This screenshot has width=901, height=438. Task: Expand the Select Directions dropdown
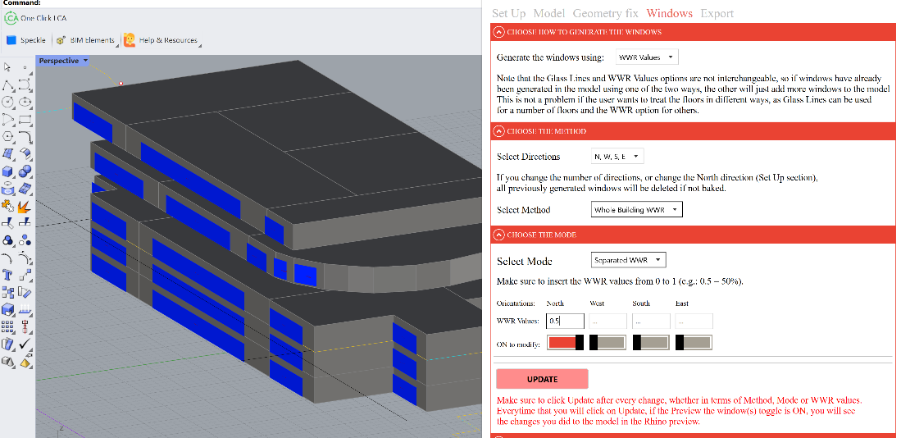pos(617,156)
